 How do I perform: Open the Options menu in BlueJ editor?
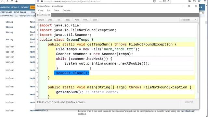pos(67,10)
